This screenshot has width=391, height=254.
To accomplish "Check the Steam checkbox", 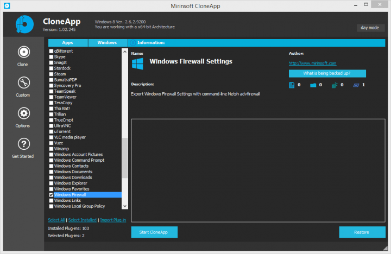I will coord(51,74).
